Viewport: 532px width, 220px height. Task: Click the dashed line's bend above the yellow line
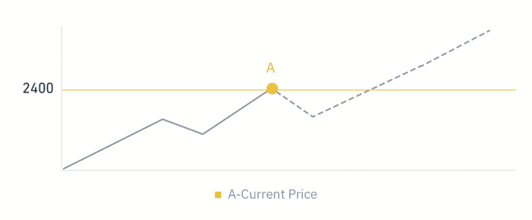click(423, 65)
